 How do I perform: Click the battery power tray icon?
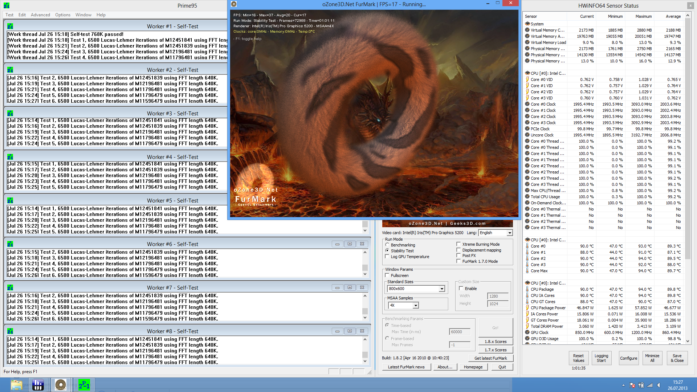[x=641, y=385]
